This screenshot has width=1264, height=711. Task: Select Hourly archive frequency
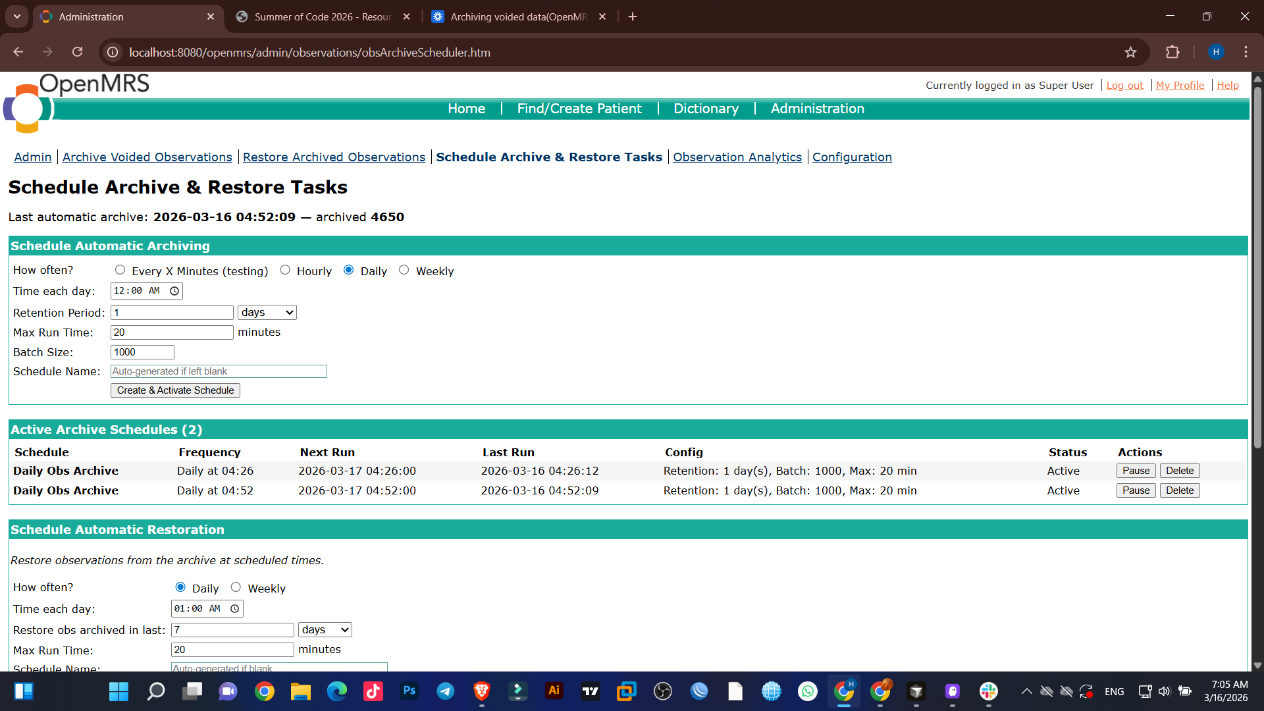285,270
